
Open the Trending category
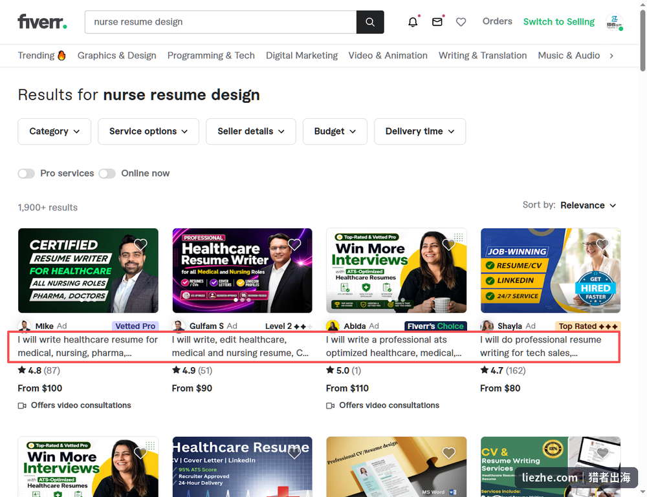coord(41,55)
